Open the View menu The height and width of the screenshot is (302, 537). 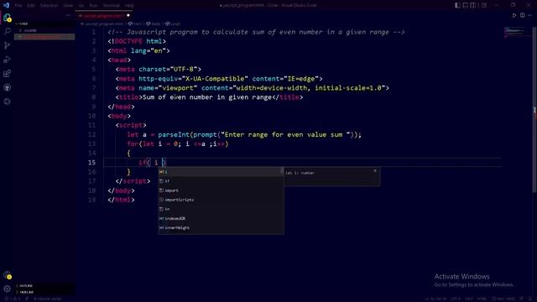[x=68, y=6]
